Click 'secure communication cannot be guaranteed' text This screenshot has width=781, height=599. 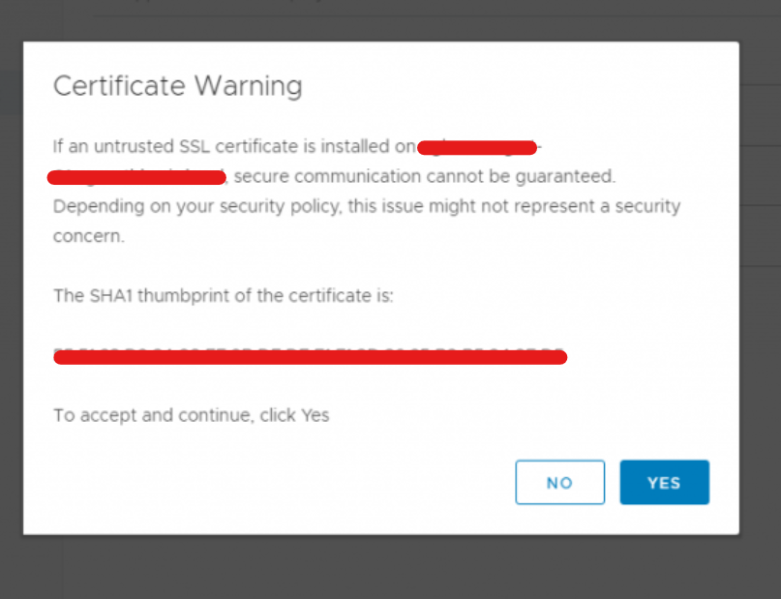coord(424,176)
